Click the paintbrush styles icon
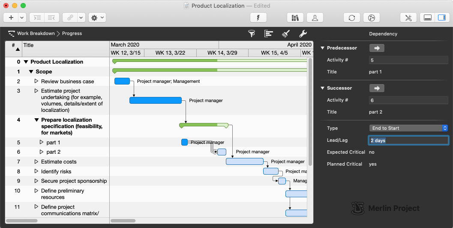 [286, 34]
